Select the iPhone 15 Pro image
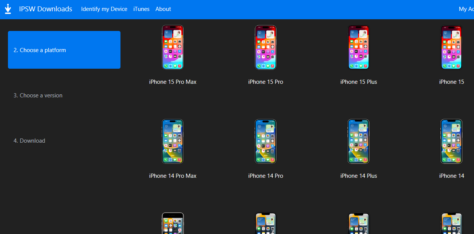 (x=266, y=48)
